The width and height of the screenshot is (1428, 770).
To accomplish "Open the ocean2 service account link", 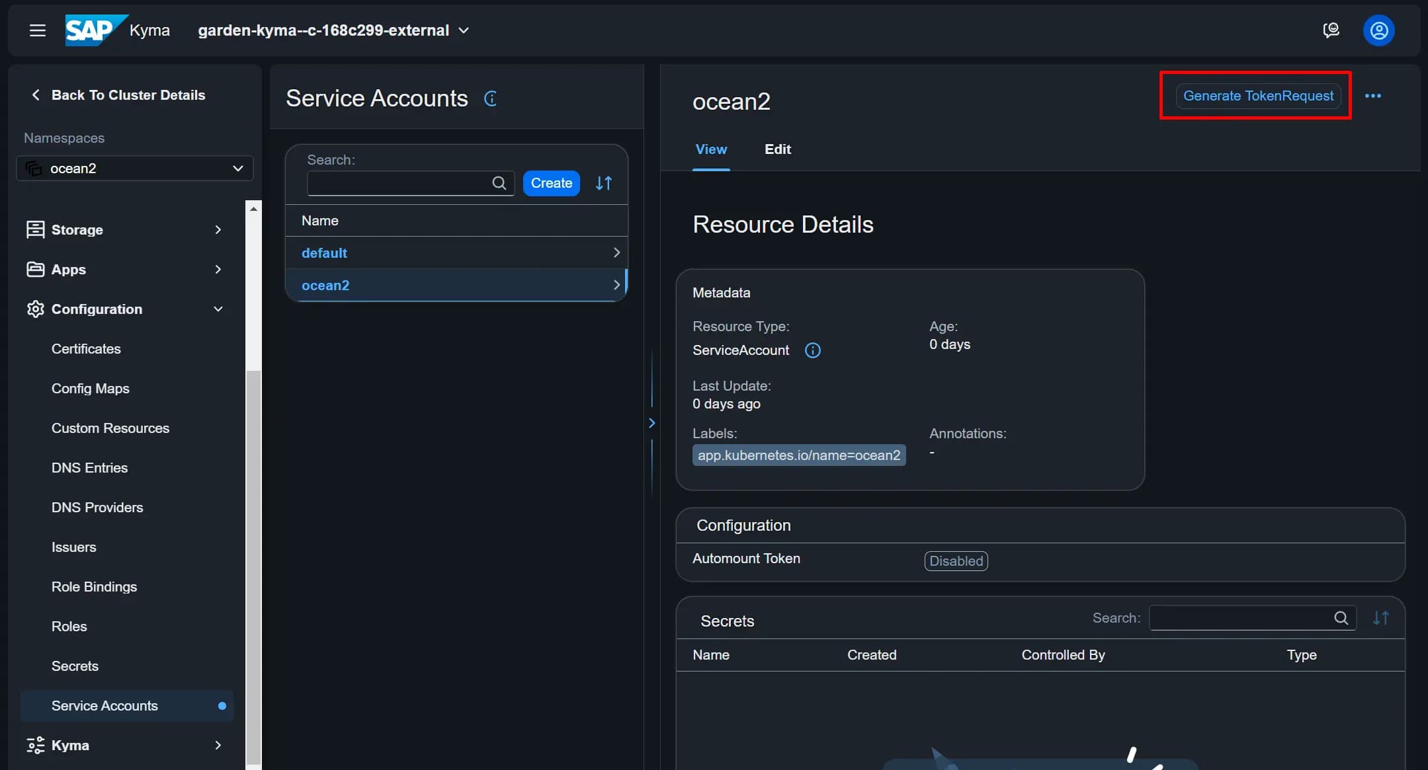I will tap(325, 286).
